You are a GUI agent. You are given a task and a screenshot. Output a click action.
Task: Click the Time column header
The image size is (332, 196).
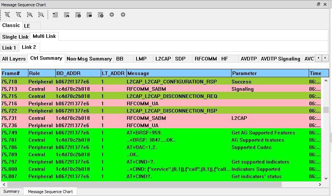[319, 73]
